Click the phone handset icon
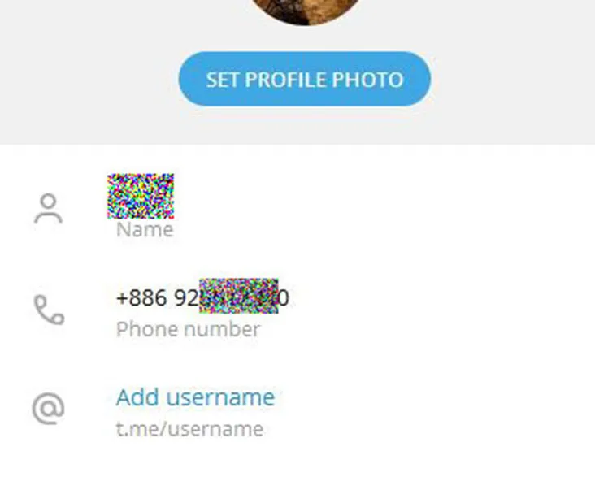The image size is (595, 481). (x=49, y=310)
